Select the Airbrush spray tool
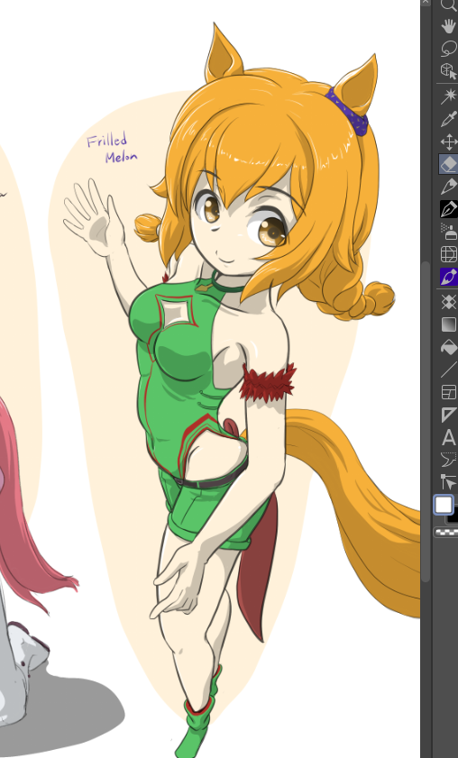 click(x=449, y=231)
